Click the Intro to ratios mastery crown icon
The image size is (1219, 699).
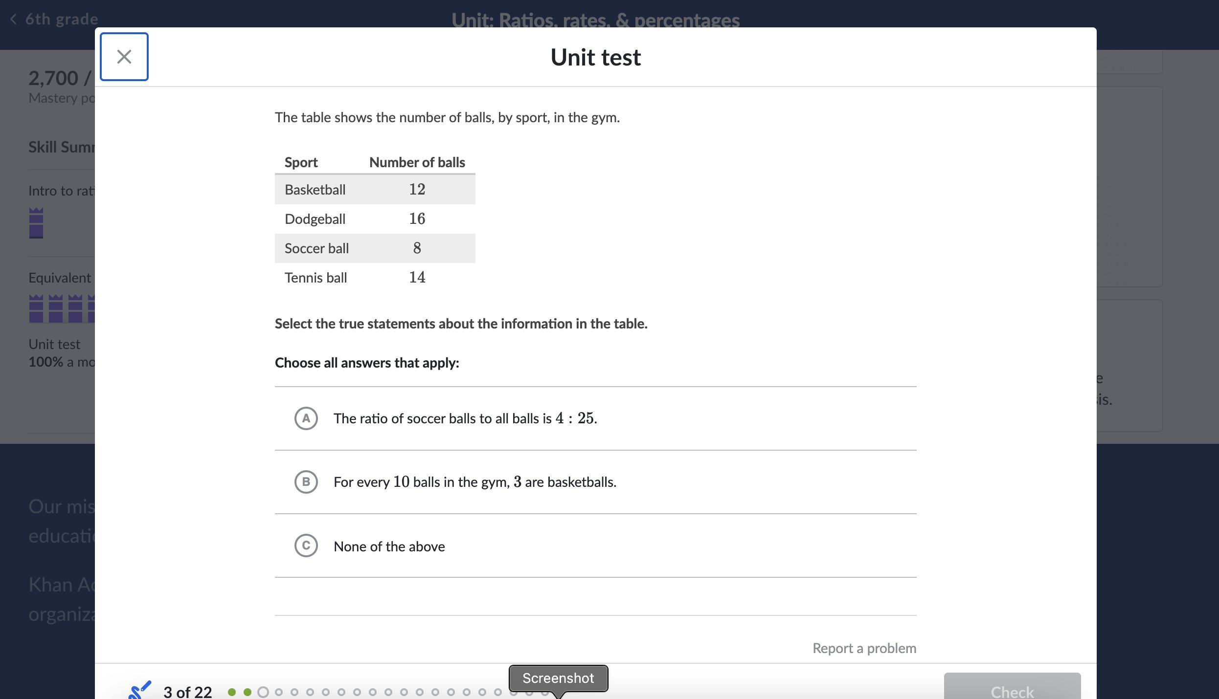click(36, 223)
